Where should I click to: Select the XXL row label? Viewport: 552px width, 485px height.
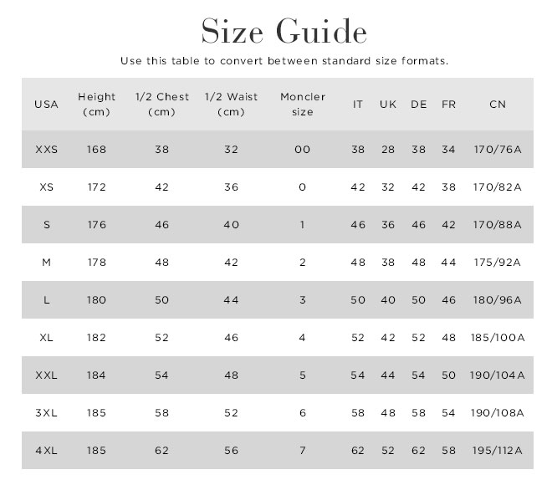point(46,375)
